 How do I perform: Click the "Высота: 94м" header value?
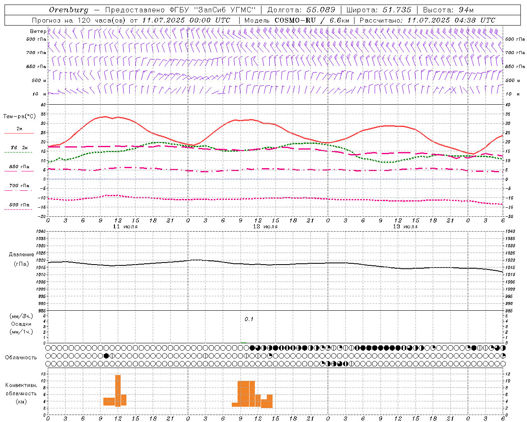coord(448,10)
